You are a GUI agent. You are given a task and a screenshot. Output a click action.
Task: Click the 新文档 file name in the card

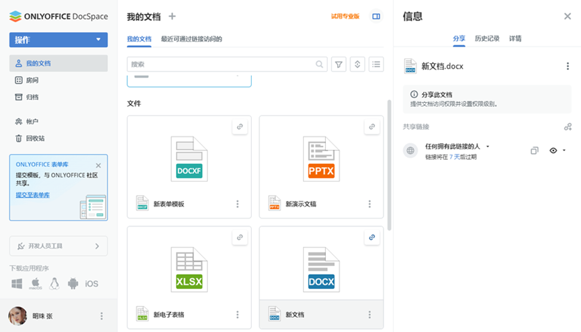tap(295, 315)
